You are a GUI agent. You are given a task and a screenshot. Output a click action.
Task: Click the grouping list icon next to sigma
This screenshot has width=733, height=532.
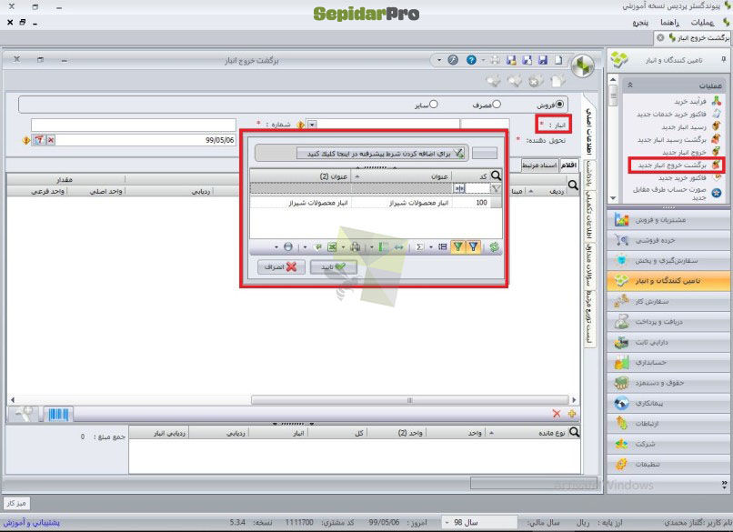coord(442,246)
